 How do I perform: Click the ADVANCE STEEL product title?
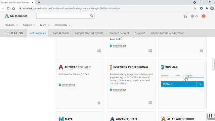127,119
